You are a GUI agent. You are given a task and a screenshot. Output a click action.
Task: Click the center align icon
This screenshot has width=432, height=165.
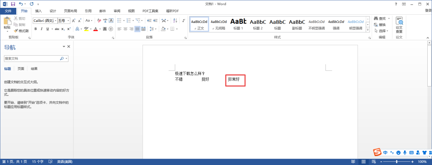[x=125, y=29]
